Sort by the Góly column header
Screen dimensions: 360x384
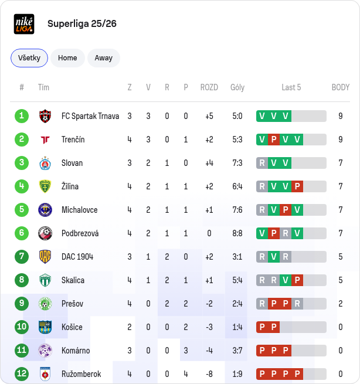pyautogui.click(x=237, y=87)
